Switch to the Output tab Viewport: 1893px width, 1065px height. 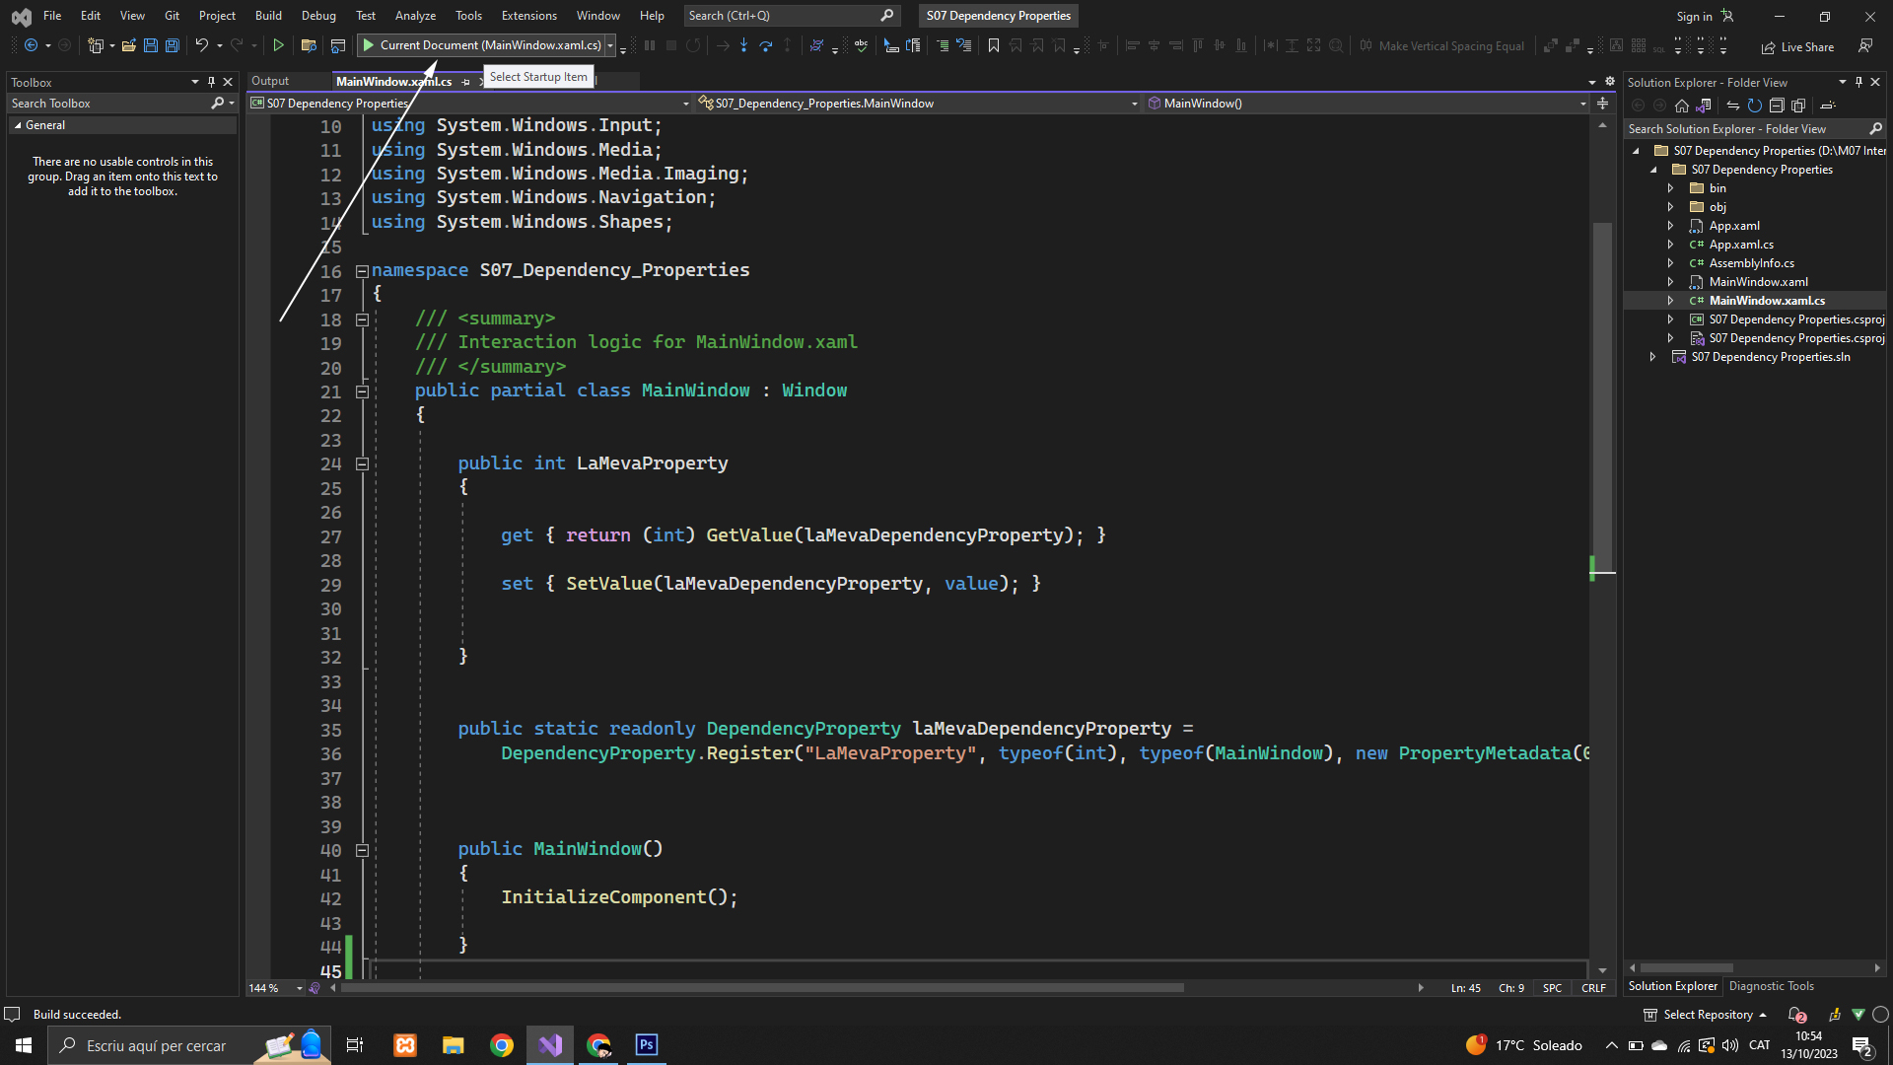[x=270, y=81]
